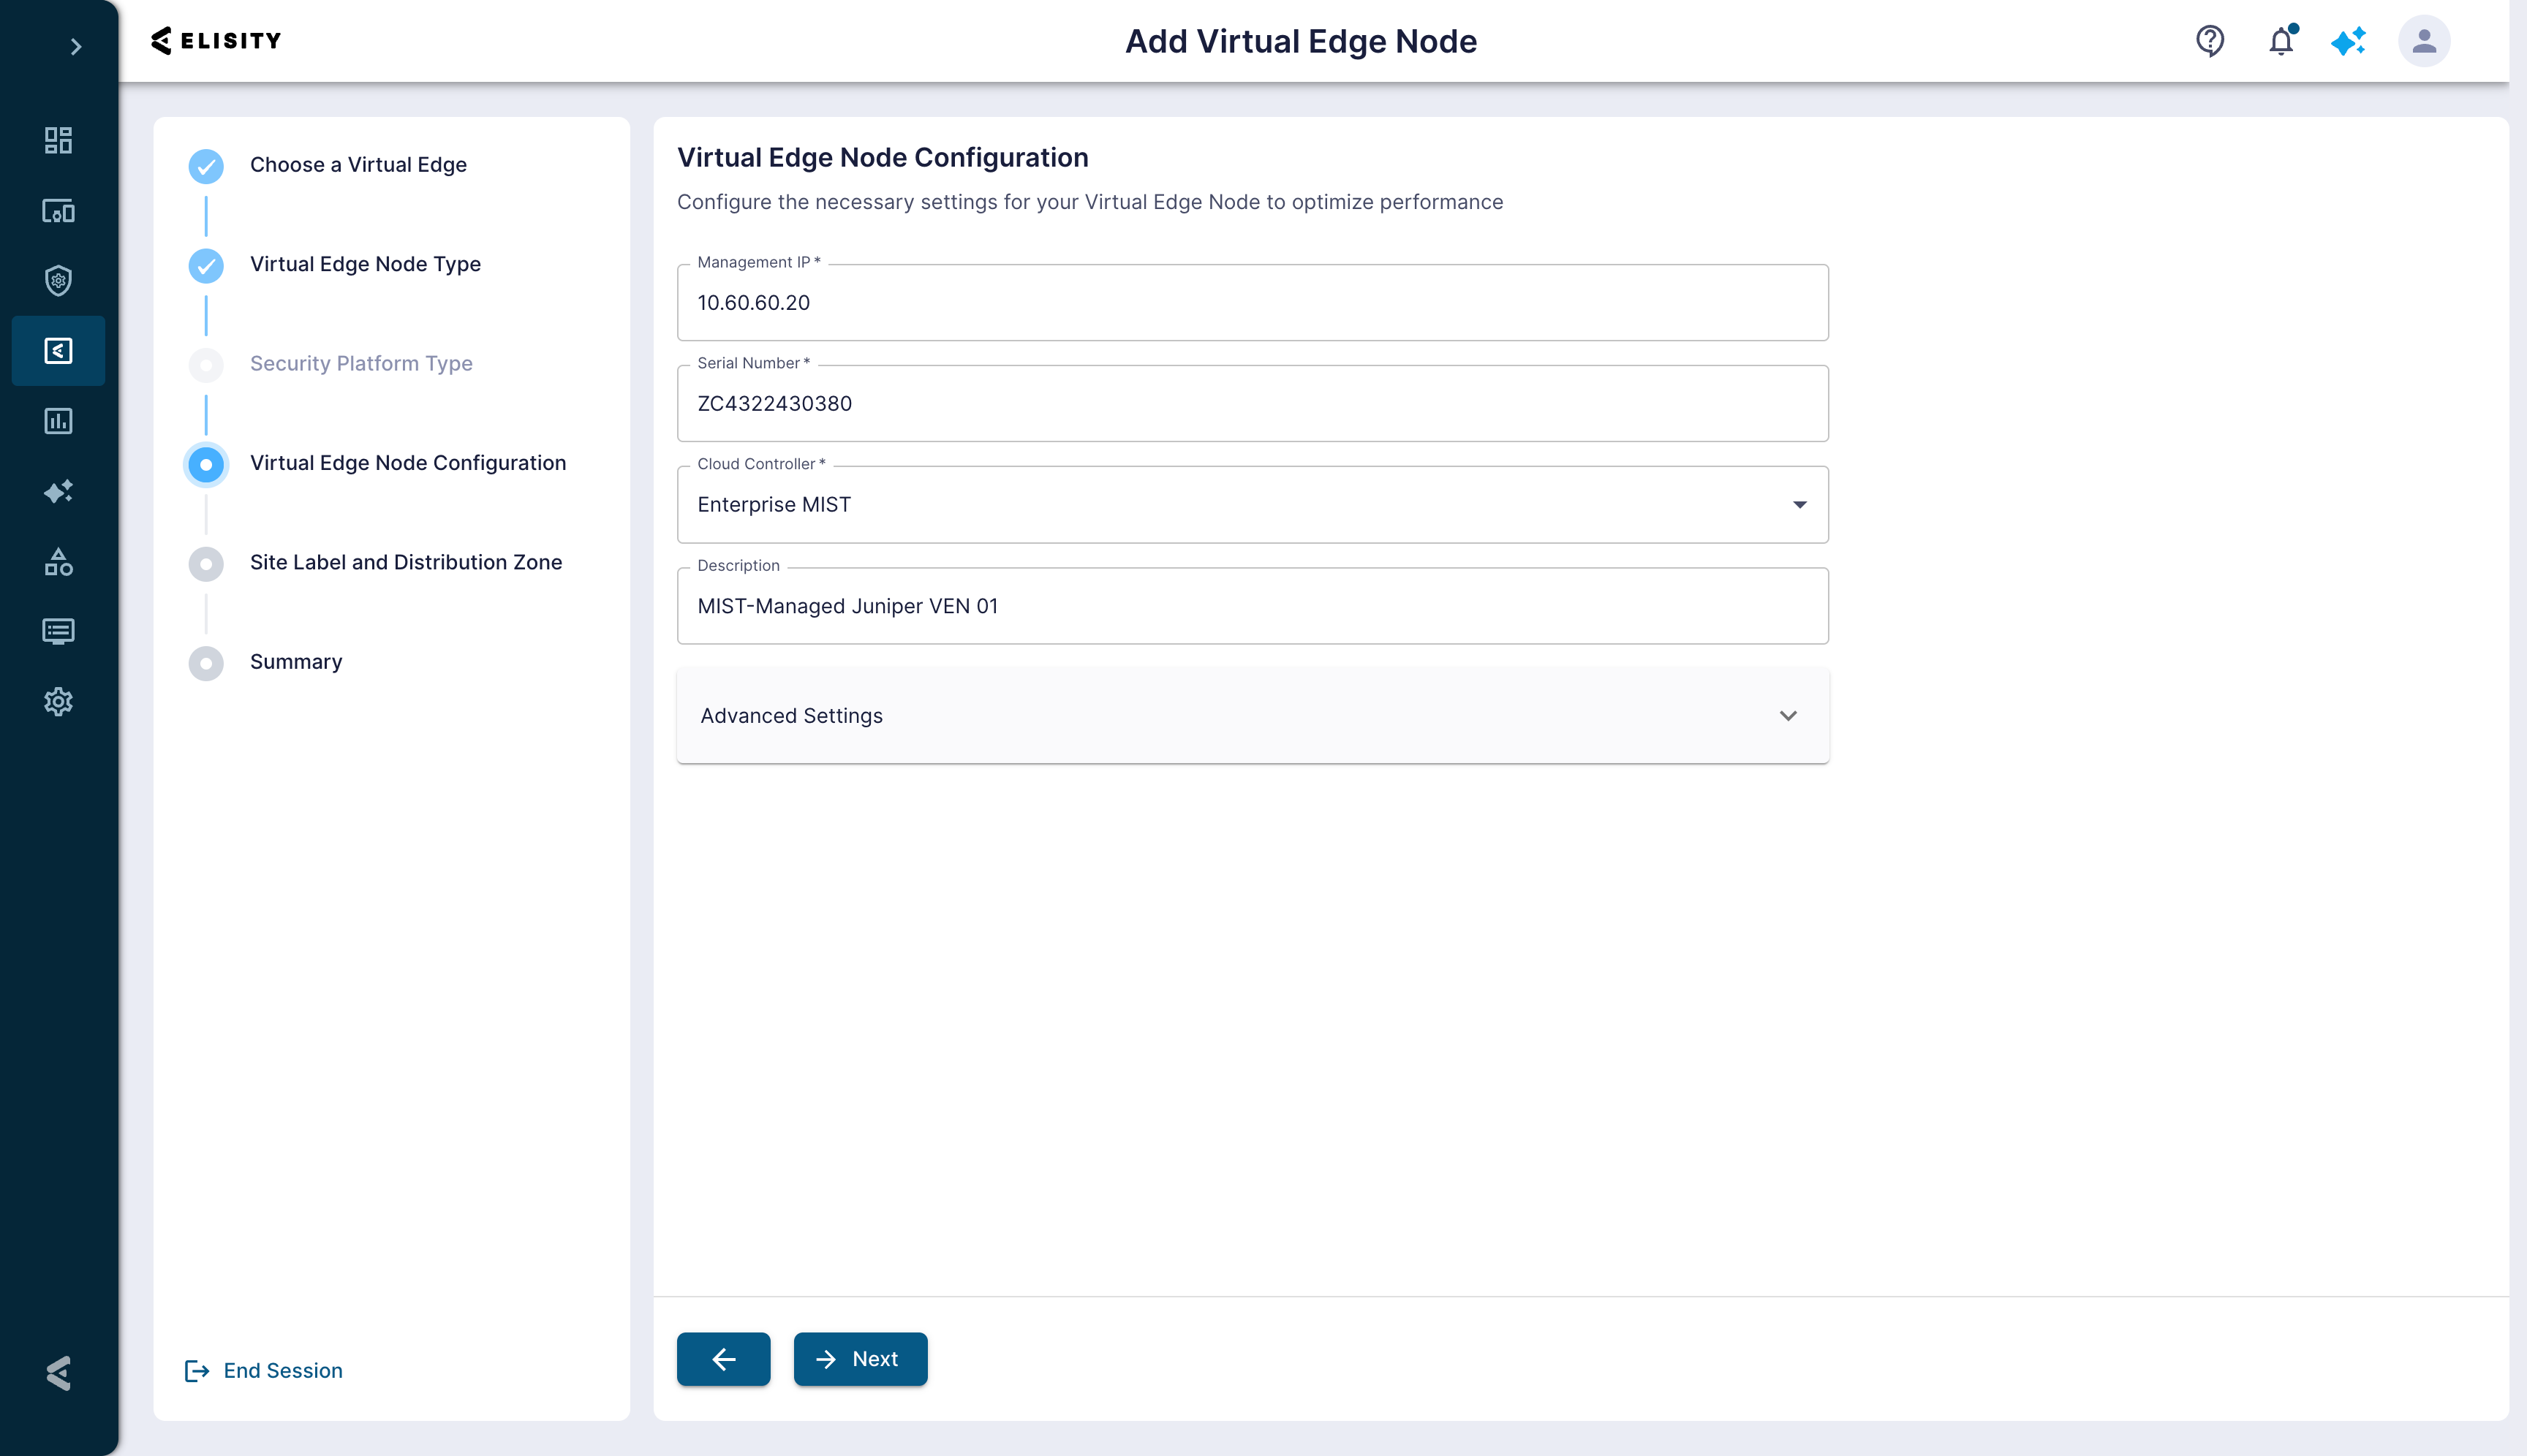Open the Virtual Edge icon in sidebar
The image size is (2527, 1456).
[x=58, y=351]
